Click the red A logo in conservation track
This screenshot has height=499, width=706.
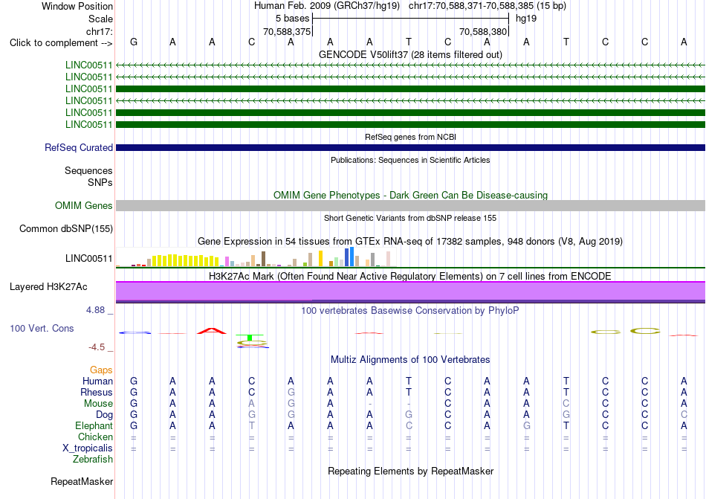coord(212,331)
